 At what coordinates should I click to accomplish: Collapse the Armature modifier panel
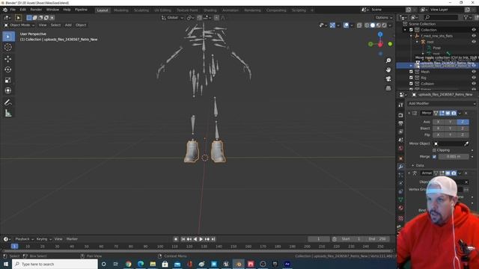point(409,173)
